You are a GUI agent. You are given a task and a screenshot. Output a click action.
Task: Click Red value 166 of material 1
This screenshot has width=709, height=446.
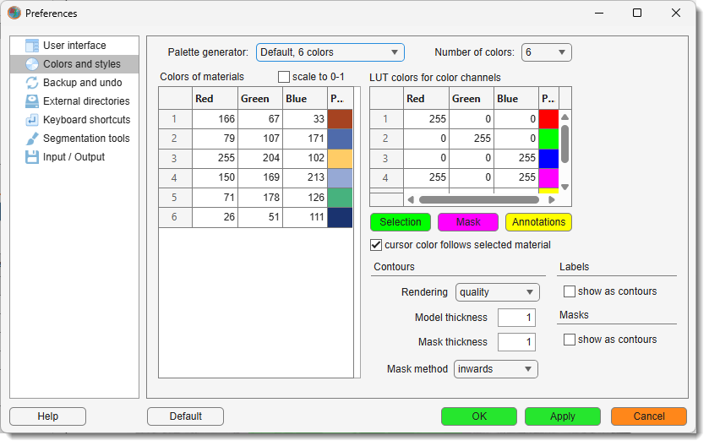pyautogui.click(x=215, y=119)
